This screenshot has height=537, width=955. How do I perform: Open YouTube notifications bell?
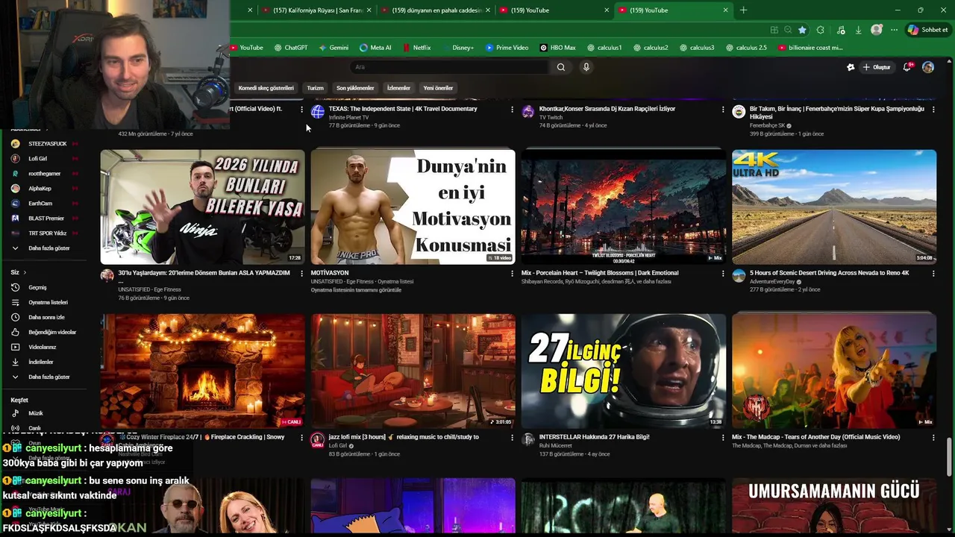tap(907, 67)
